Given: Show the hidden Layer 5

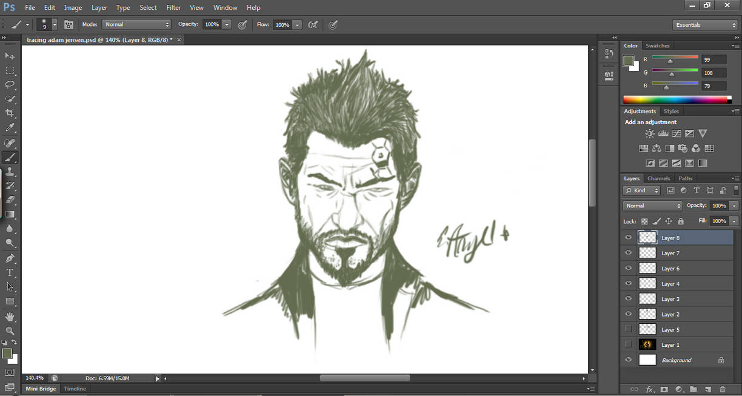Looking at the screenshot, I should tap(628, 329).
